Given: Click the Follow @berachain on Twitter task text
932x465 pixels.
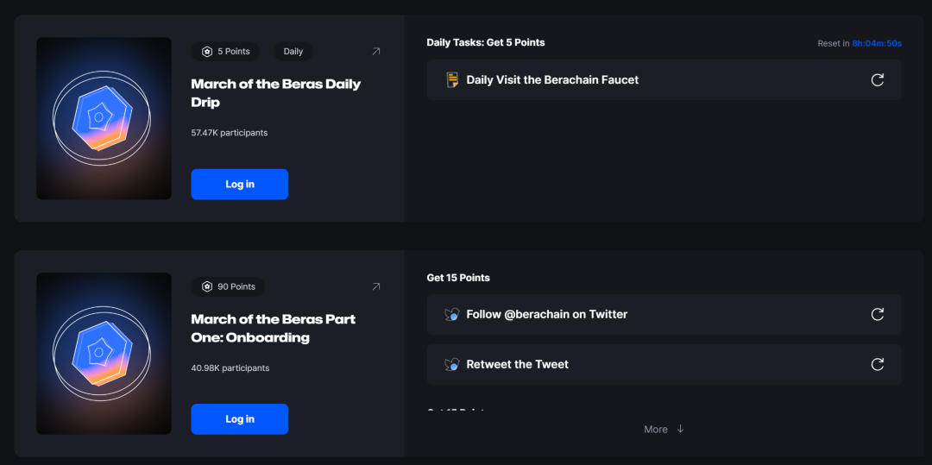Looking at the screenshot, I should 546,315.
